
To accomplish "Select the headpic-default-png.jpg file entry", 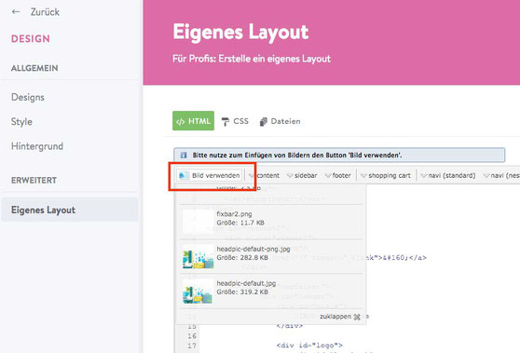I will 271,256.
